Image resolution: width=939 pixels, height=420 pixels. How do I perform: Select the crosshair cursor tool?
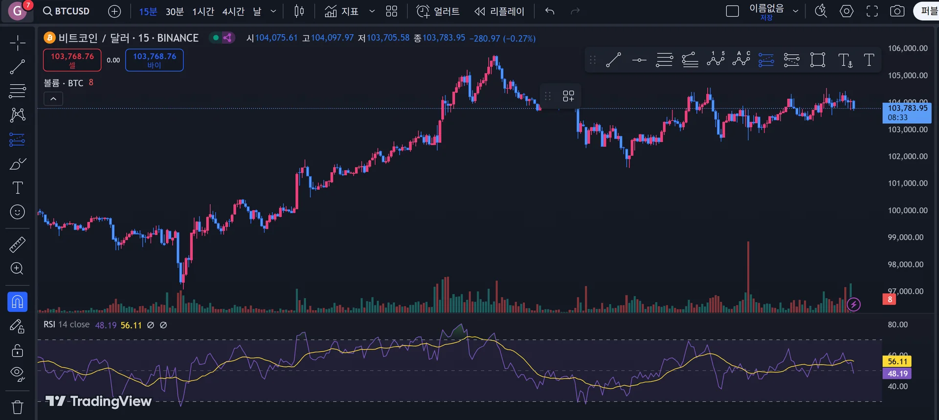18,43
